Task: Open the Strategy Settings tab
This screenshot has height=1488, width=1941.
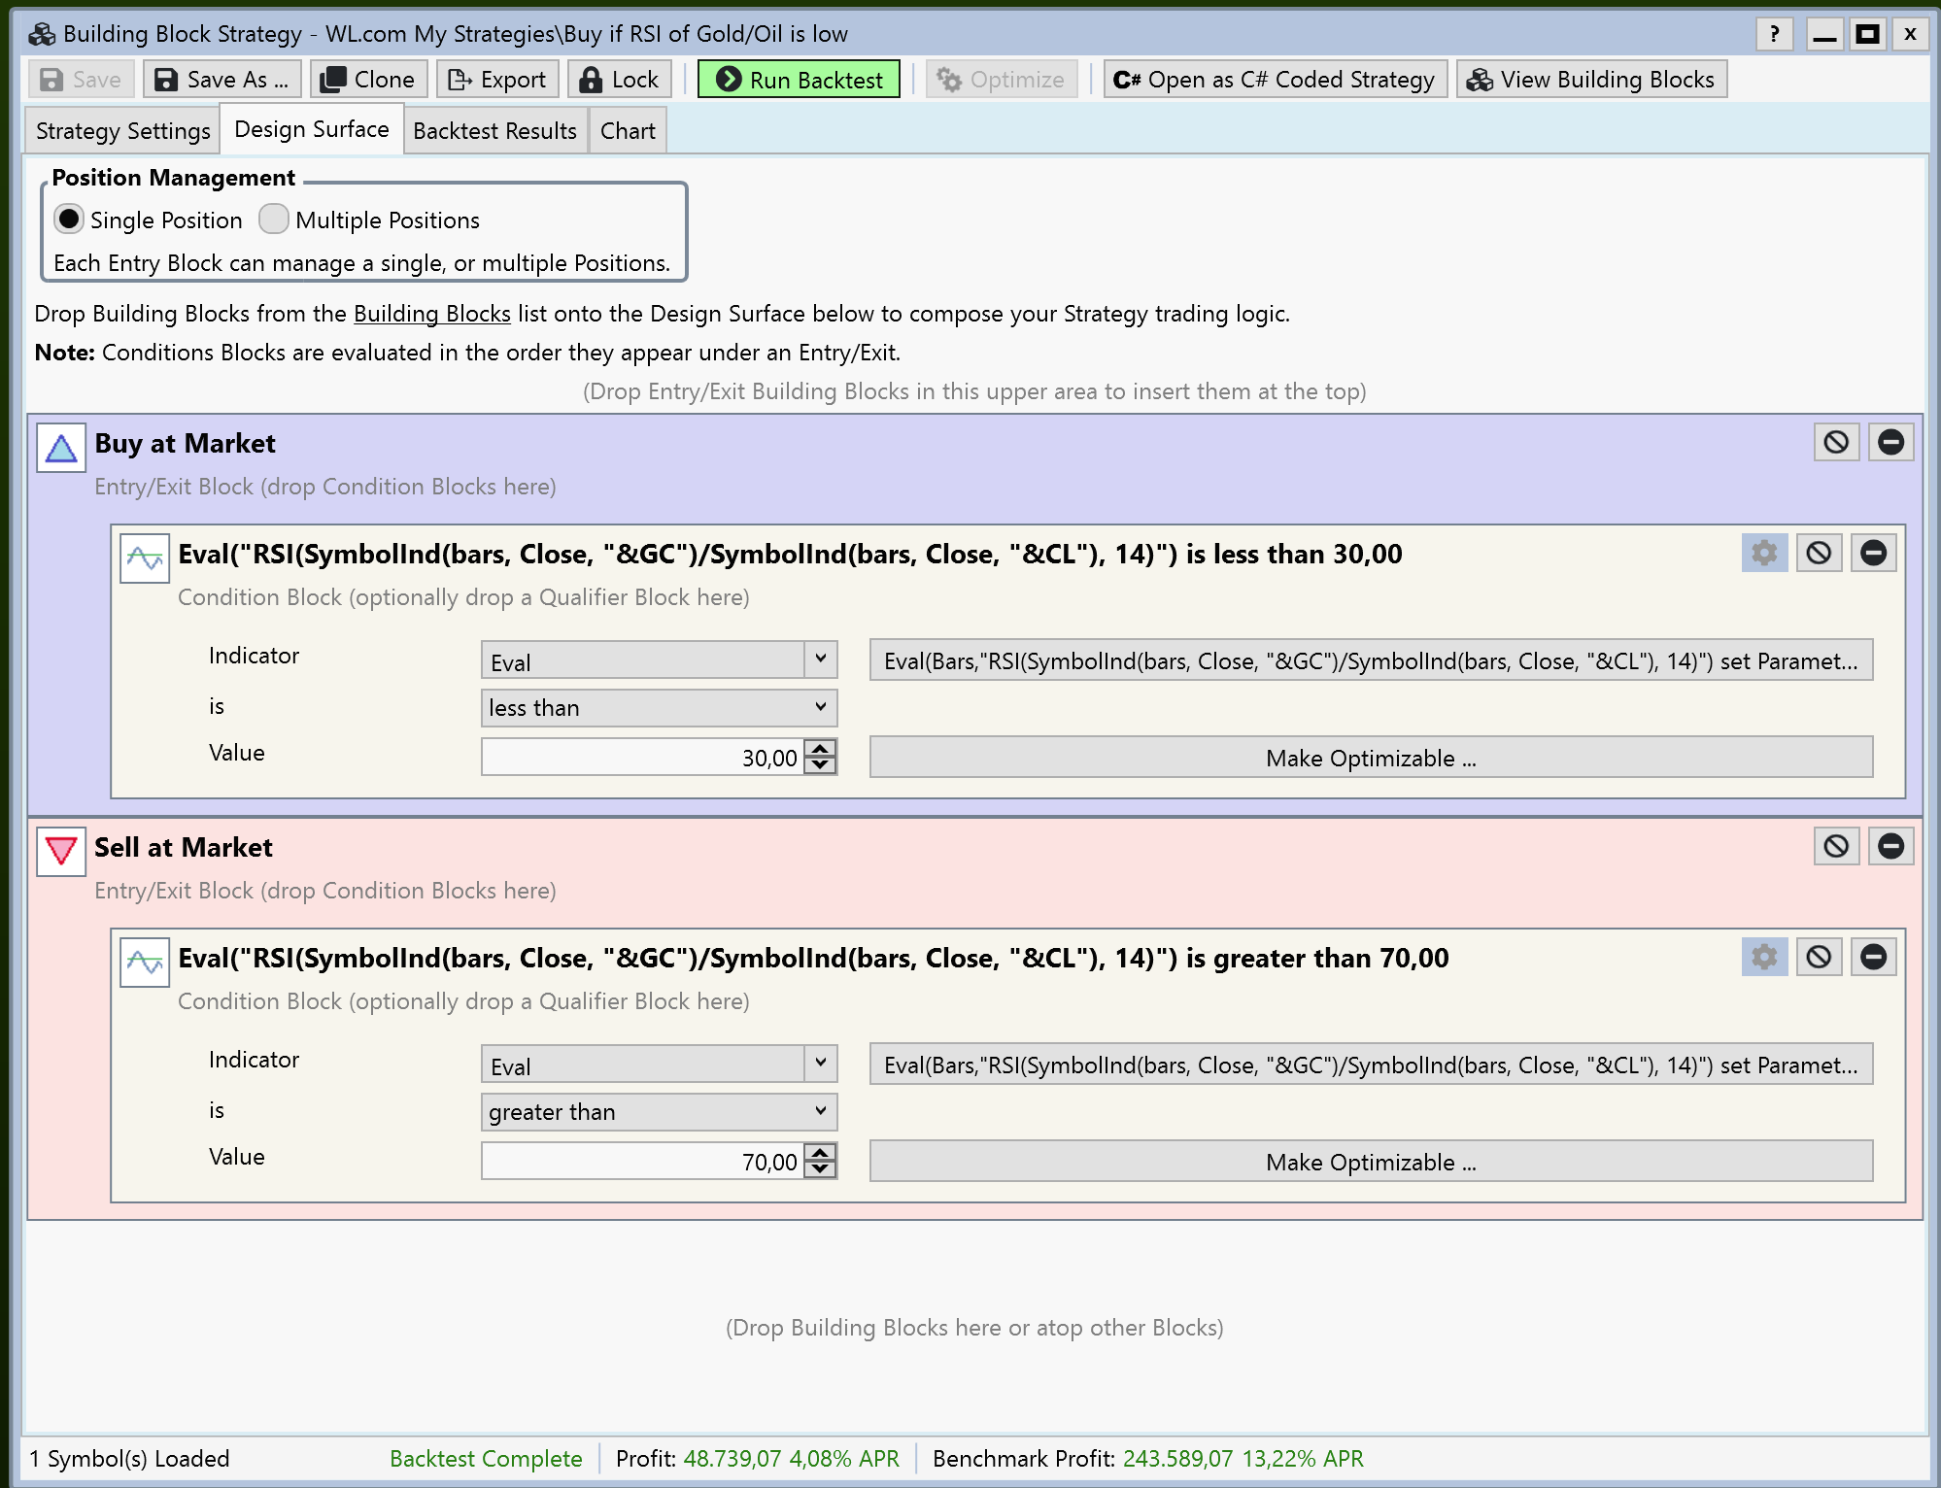Action: point(122,131)
